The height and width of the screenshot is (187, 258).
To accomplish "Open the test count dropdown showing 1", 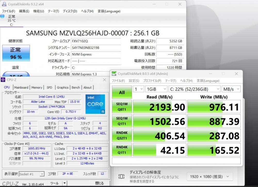I will 139,89.
